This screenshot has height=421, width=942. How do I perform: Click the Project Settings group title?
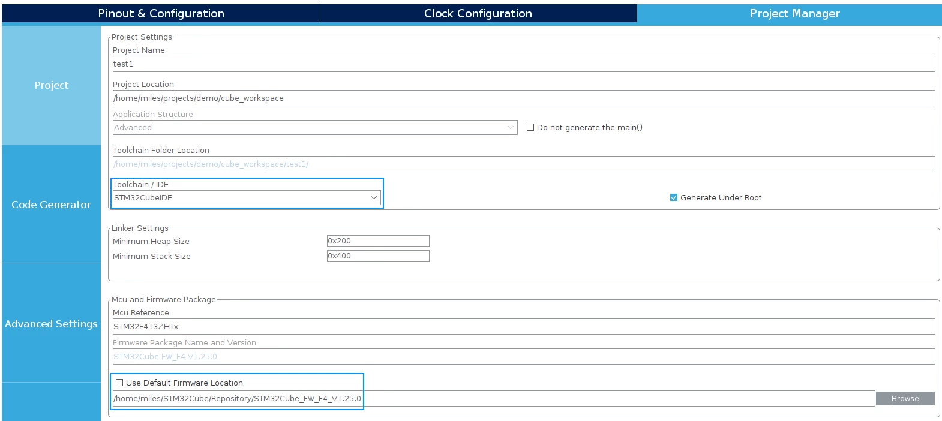point(142,37)
